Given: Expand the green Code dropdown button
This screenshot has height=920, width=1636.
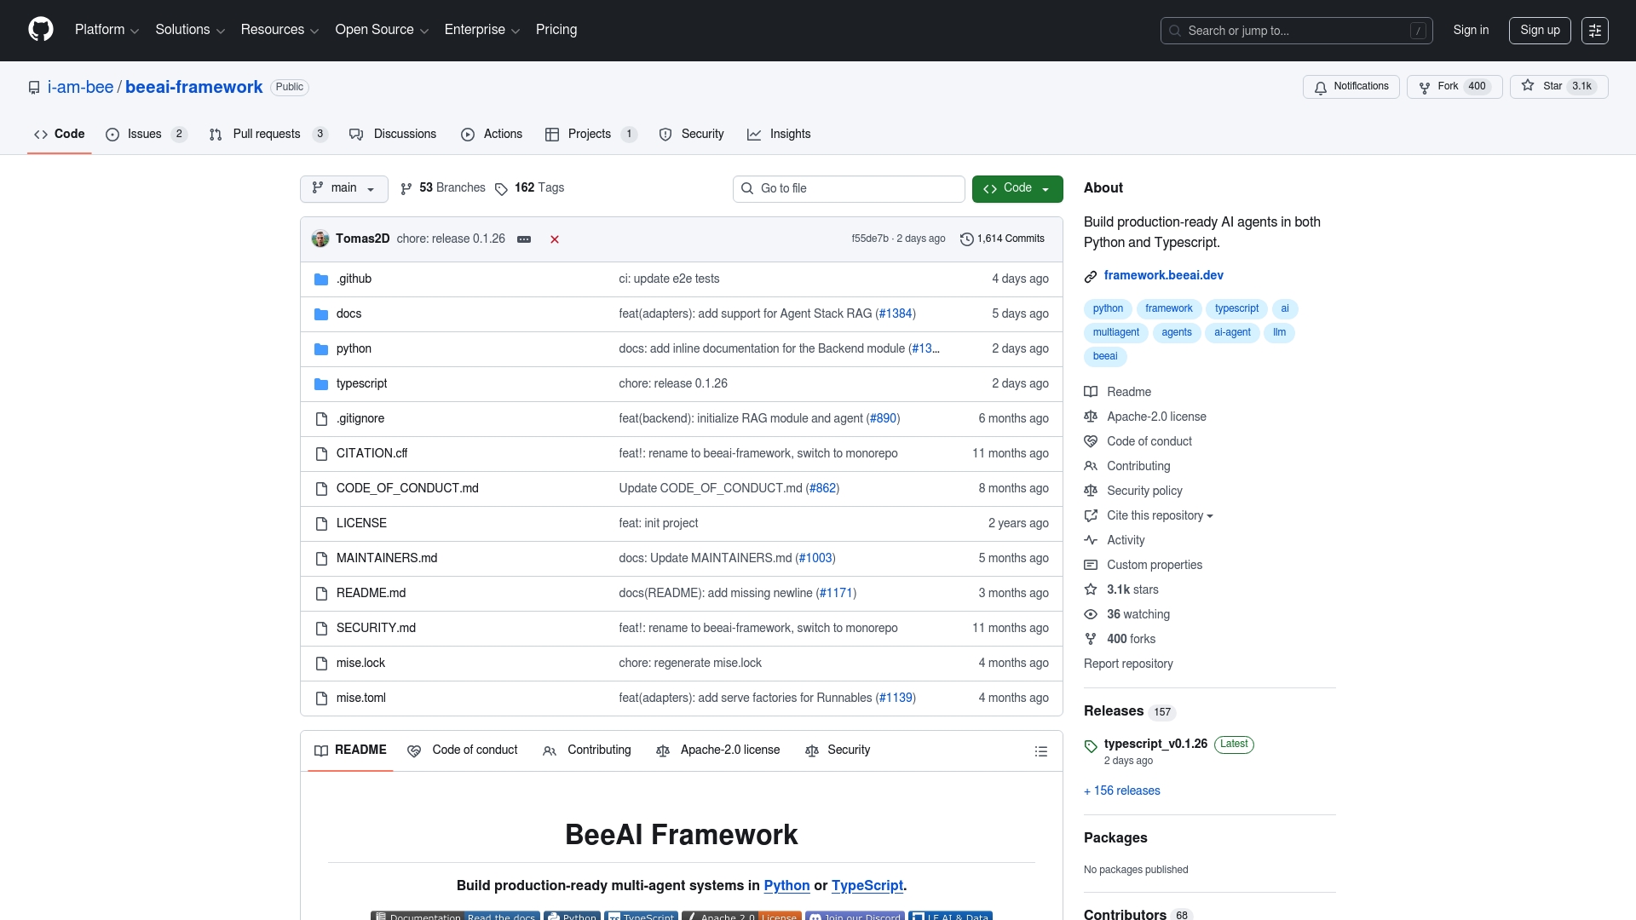Looking at the screenshot, I should pos(1017,188).
